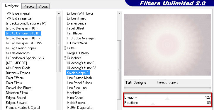Choose the Fan Blades filter

75,33
